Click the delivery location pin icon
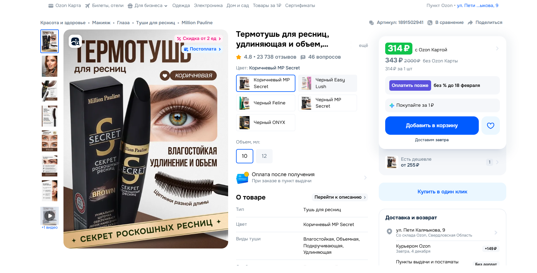 [x=389, y=232]
